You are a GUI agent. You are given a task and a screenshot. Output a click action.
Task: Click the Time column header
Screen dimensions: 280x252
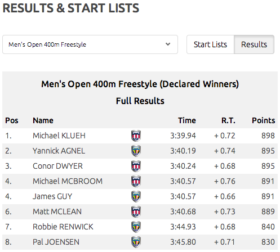(x=187, y=120)
